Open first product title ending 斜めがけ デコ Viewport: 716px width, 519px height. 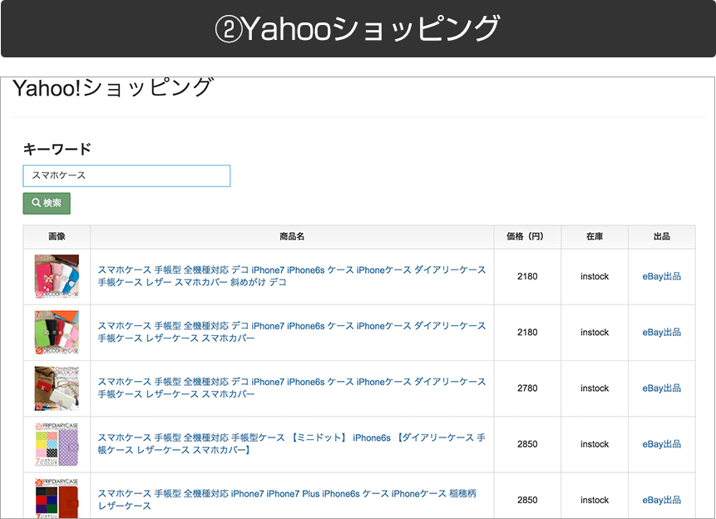point(291,276)
